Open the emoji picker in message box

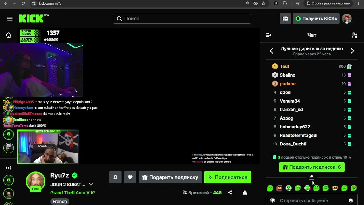pyautogui.click(x=351, y=200)
